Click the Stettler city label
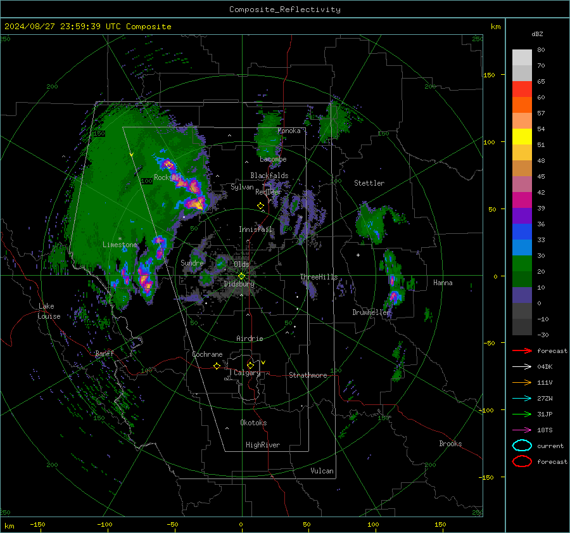 point(369,183)
